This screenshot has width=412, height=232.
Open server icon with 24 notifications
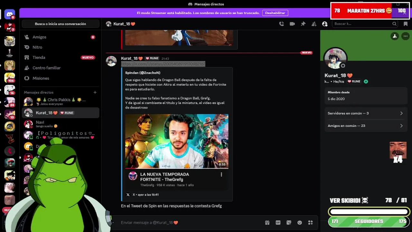click(x=10, y=102)
